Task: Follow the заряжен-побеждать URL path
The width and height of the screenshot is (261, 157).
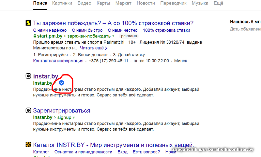Action: 89,36
